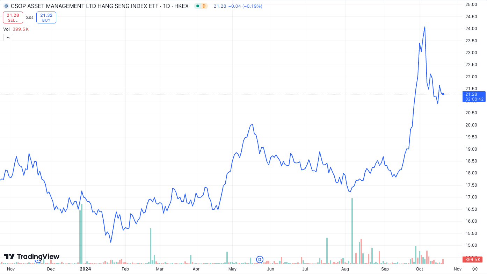
Task: Click the CSOP symbol logo icon
Action: 6,6
